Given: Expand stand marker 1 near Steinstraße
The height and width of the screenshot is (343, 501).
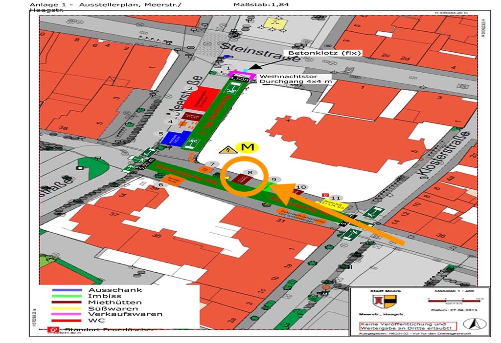Looking at the screenshot, I should click(x=228, y=67).
